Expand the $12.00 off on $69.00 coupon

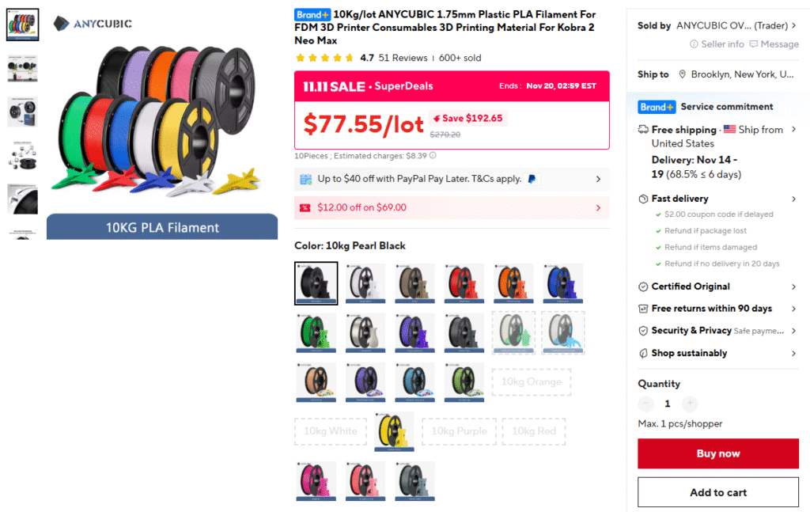pyautogui.click(x=452, y=207)
